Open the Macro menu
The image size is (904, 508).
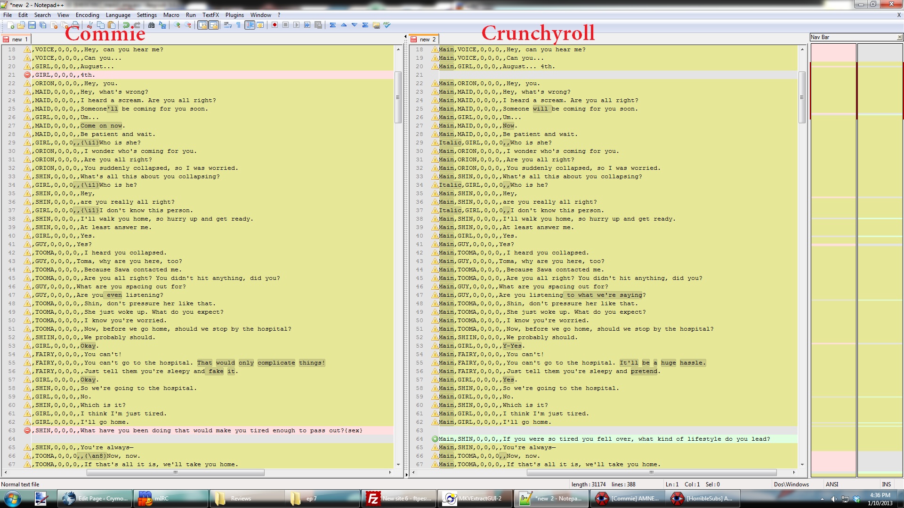tap(171, 15)
